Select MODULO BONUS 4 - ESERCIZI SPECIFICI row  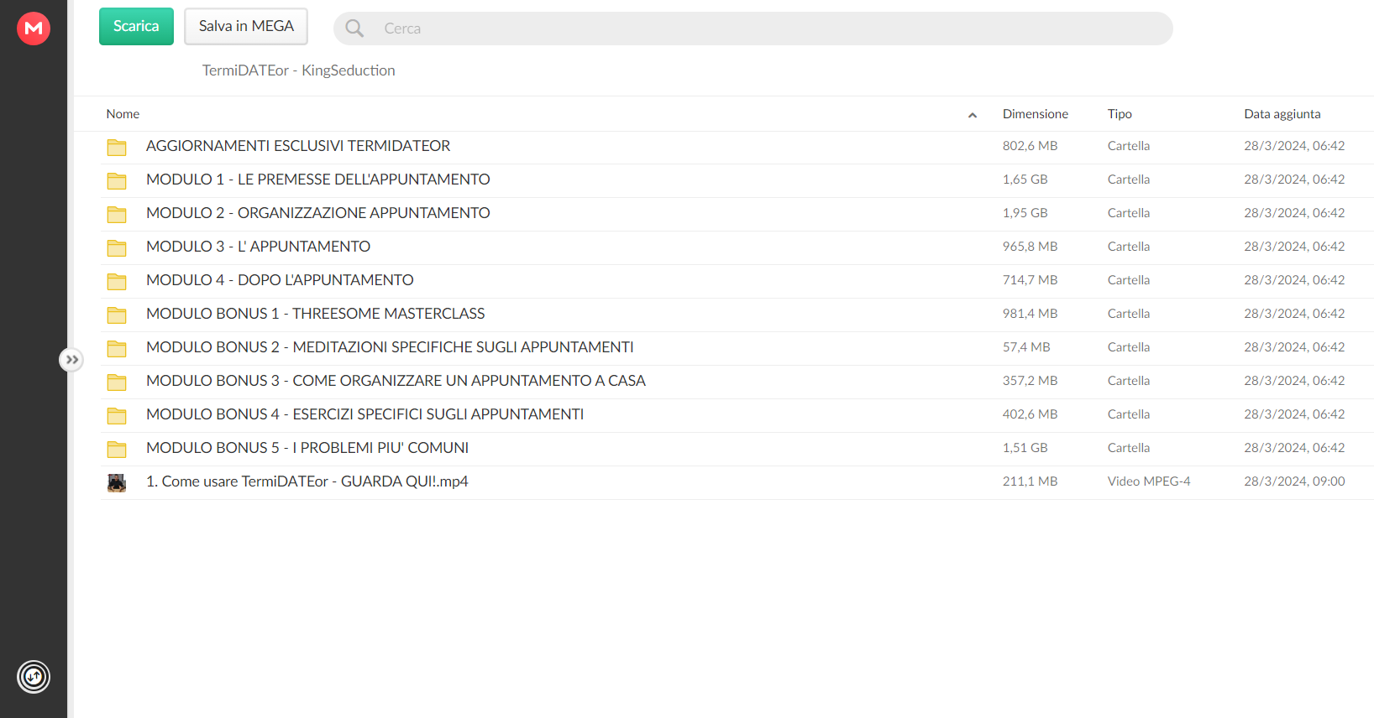pos(737,416)
